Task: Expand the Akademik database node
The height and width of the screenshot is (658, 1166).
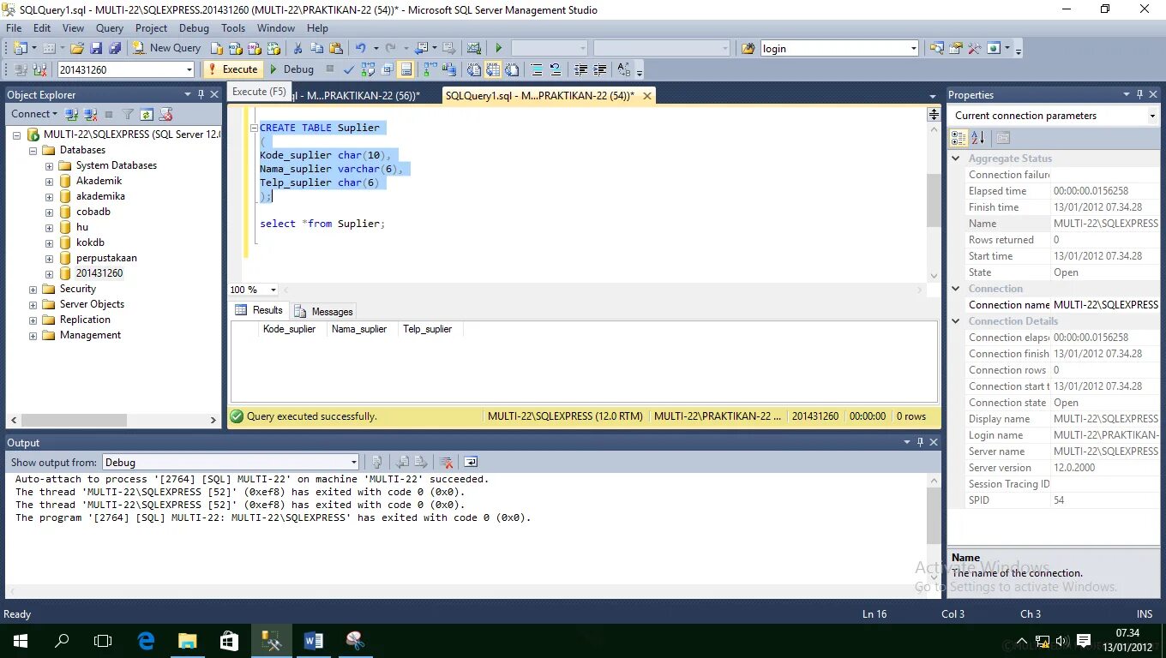Action: click(x=49, y=181)
